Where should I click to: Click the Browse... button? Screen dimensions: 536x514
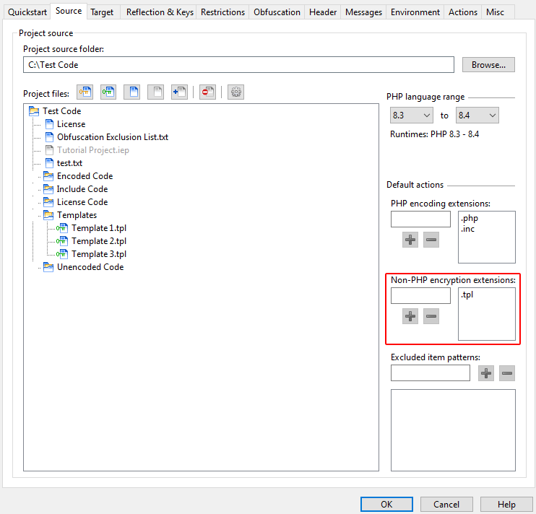(488, 65)
